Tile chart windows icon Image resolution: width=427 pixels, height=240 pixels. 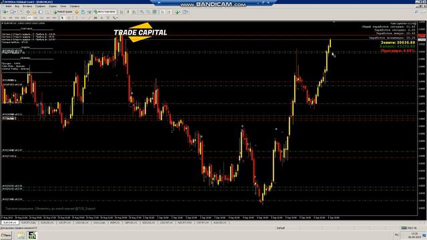(x=154, y=12)
